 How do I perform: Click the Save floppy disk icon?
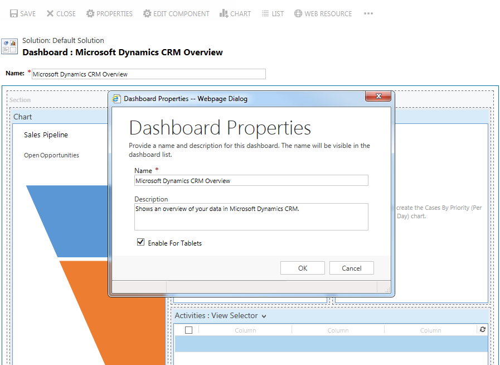tap(13, 13)
